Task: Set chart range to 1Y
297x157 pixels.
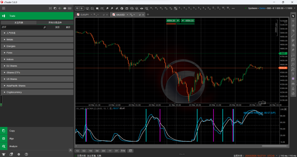Action: 110,151
